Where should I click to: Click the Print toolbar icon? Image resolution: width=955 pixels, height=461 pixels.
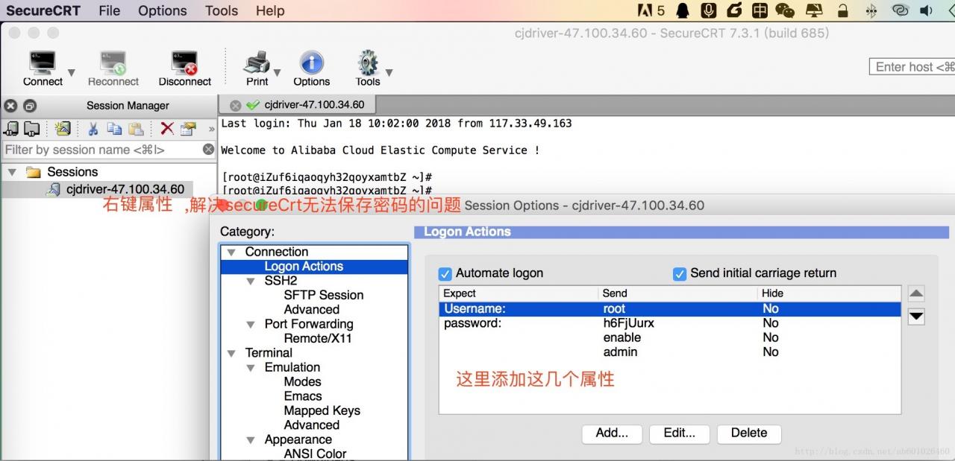[257, 63]
